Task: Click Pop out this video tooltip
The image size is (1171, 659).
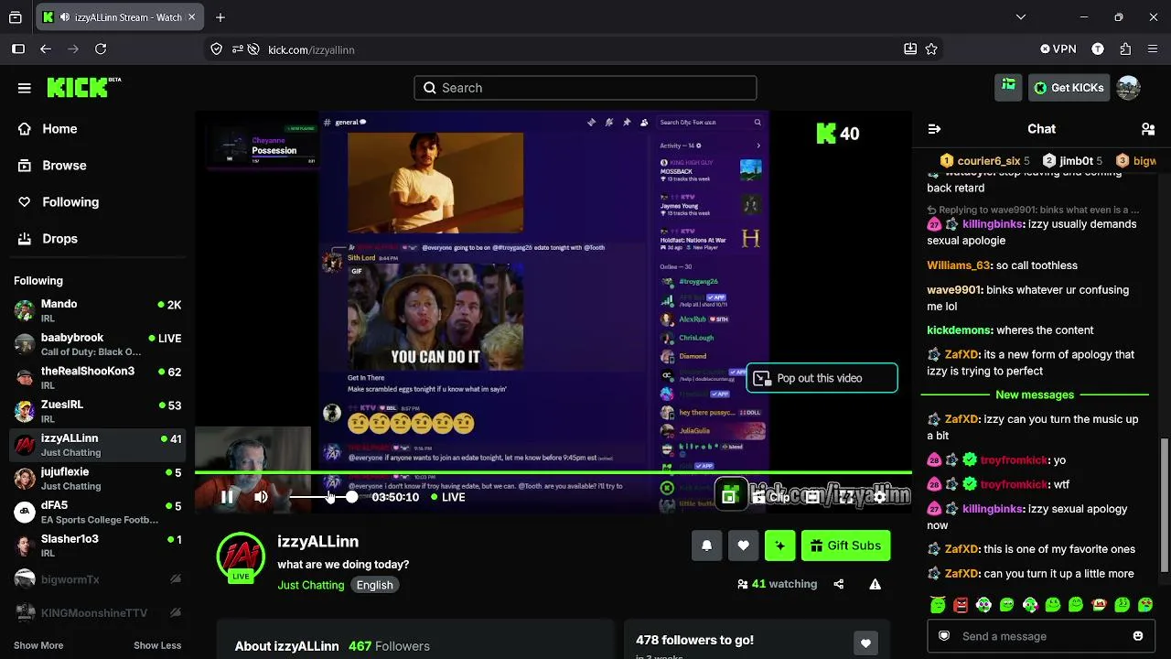Action: (x=822, y=378)
